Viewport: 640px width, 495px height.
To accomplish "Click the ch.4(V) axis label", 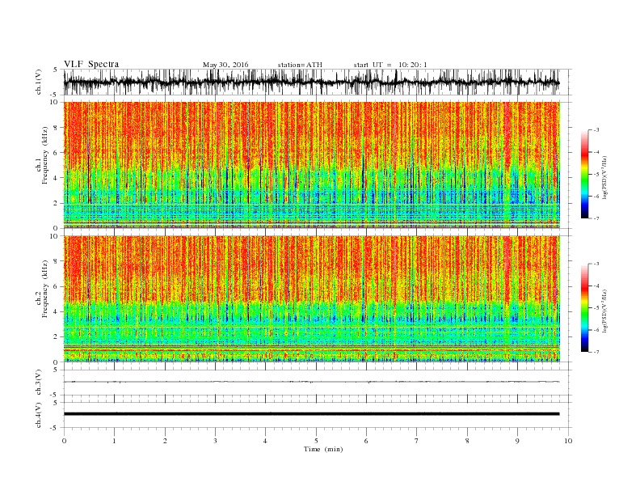I will point(39,415).
